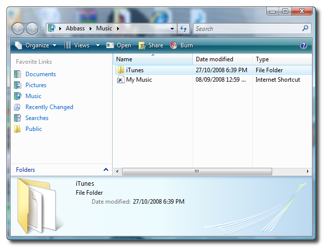Image resolution: width=323 pixels, height=247 pixels.
Task: Click the large iTunes folder preview thumbnail
Action: click(34, 204)
